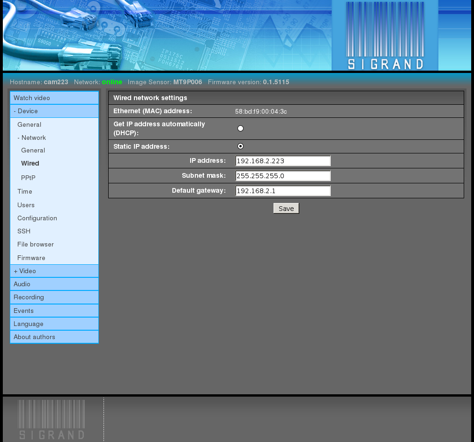Viewport: 474px width, 442px height.
Task: Open the Firmware page under Device
Action: coord(31,258)
